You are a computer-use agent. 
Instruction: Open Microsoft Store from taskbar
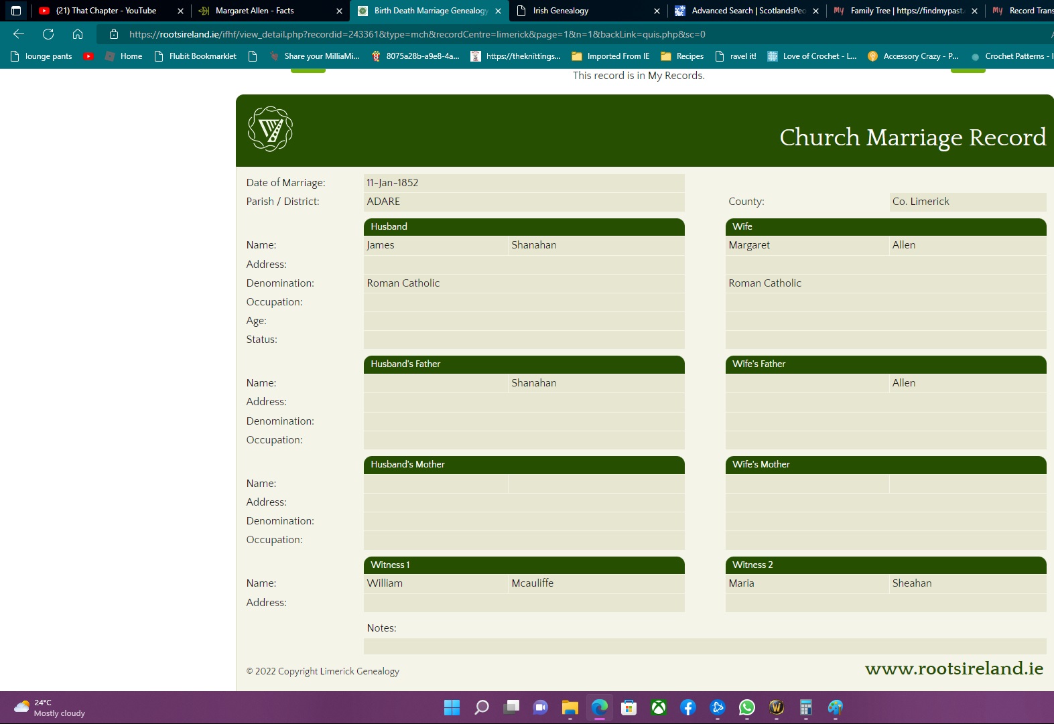pos(629,707)
